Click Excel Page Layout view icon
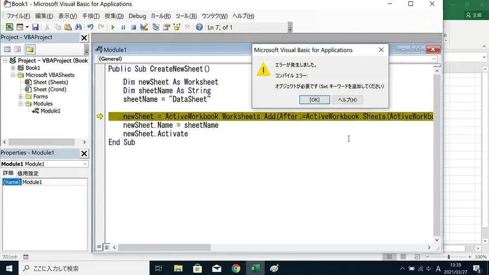The width and height of the screenshot is (489, 275). point(403,257)
